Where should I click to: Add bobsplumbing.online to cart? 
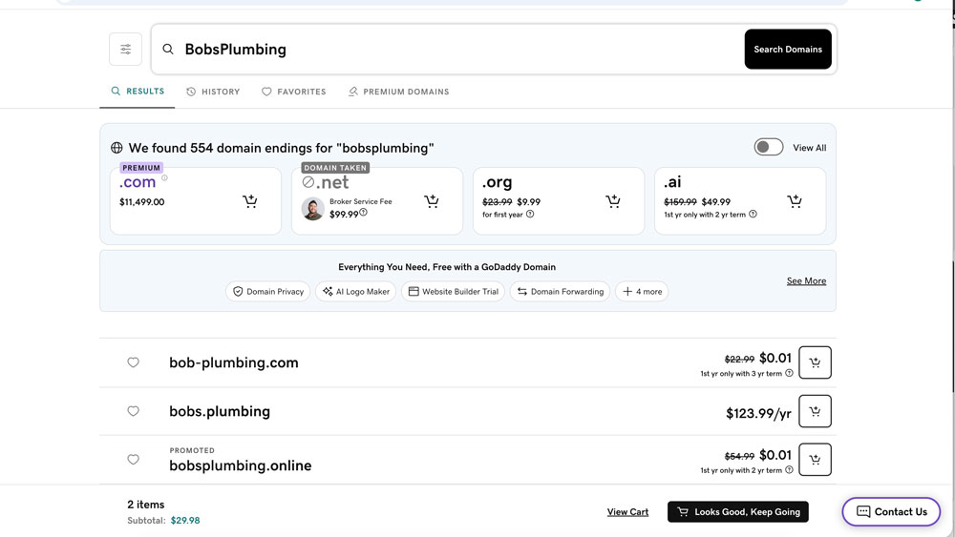[815, 460]
